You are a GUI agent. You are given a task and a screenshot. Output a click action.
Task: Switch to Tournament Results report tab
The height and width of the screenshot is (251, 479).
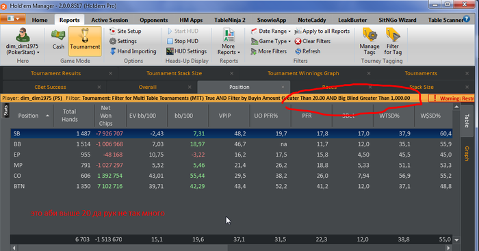point(56,73)
